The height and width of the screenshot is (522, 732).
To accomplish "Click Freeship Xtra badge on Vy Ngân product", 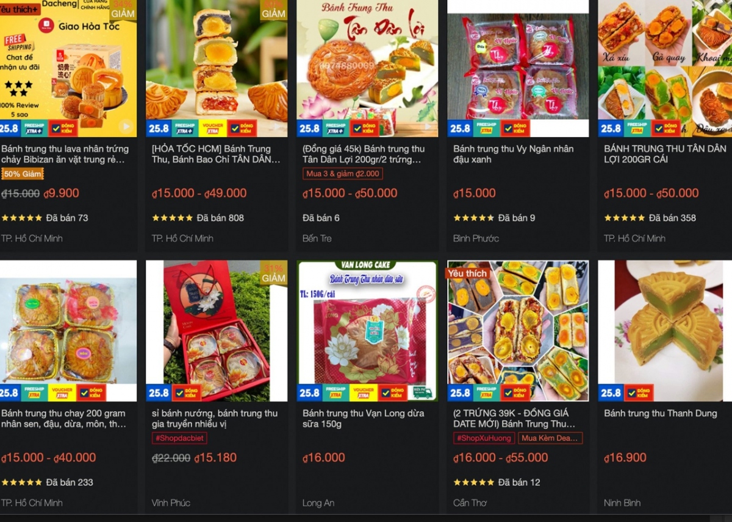I will (x=487, y=129).
